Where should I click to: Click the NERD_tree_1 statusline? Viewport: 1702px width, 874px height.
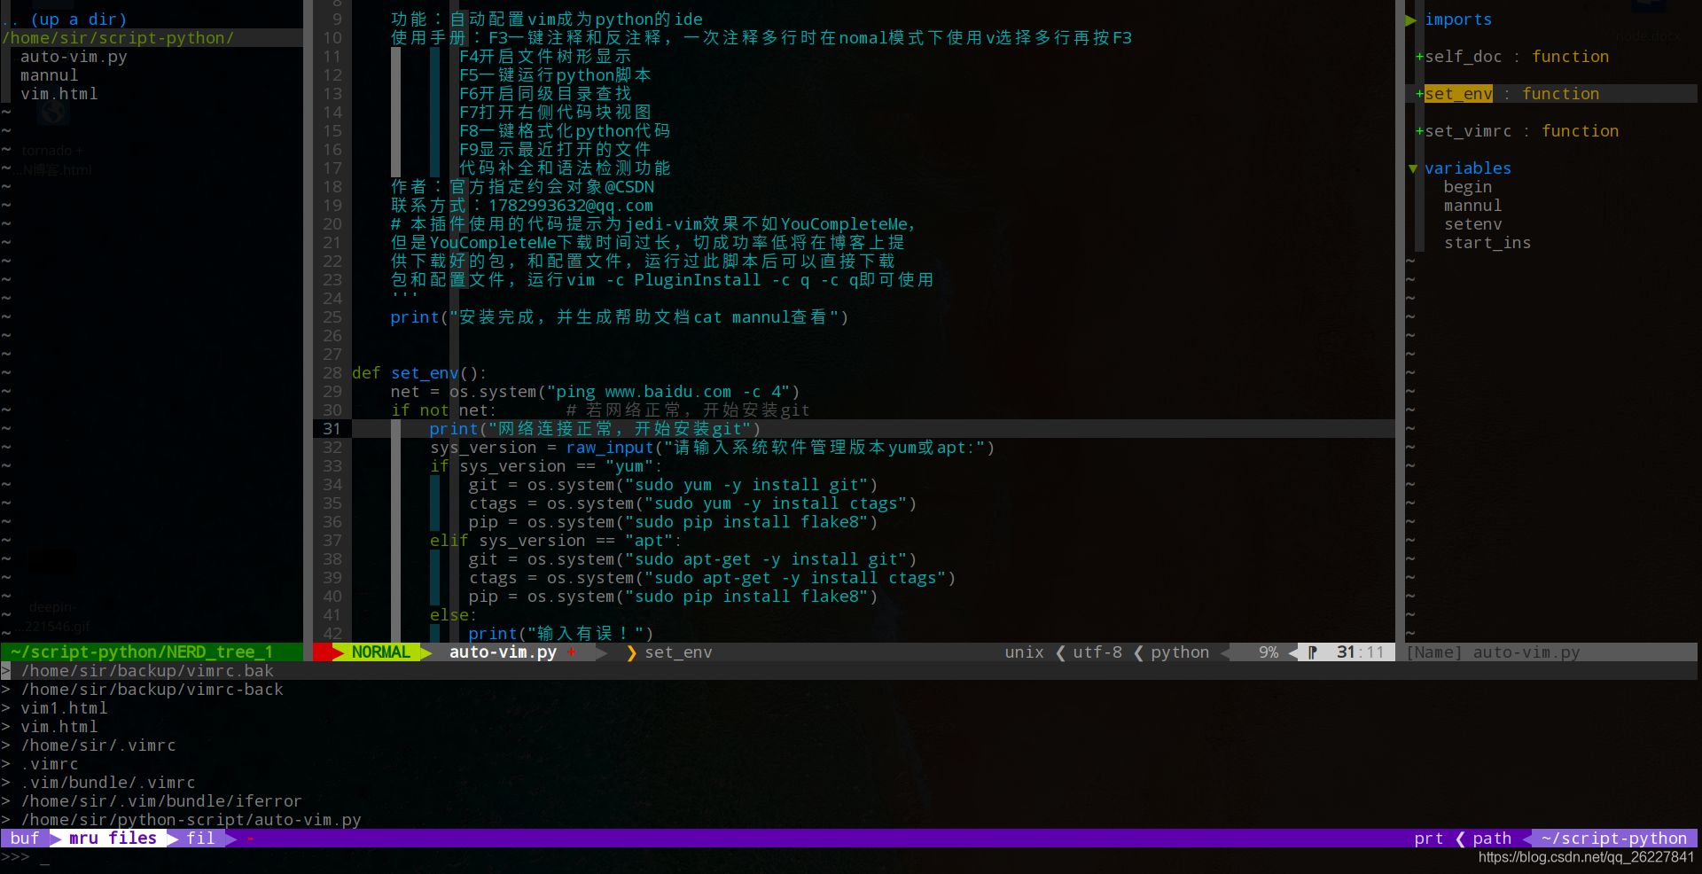point(152,652)
